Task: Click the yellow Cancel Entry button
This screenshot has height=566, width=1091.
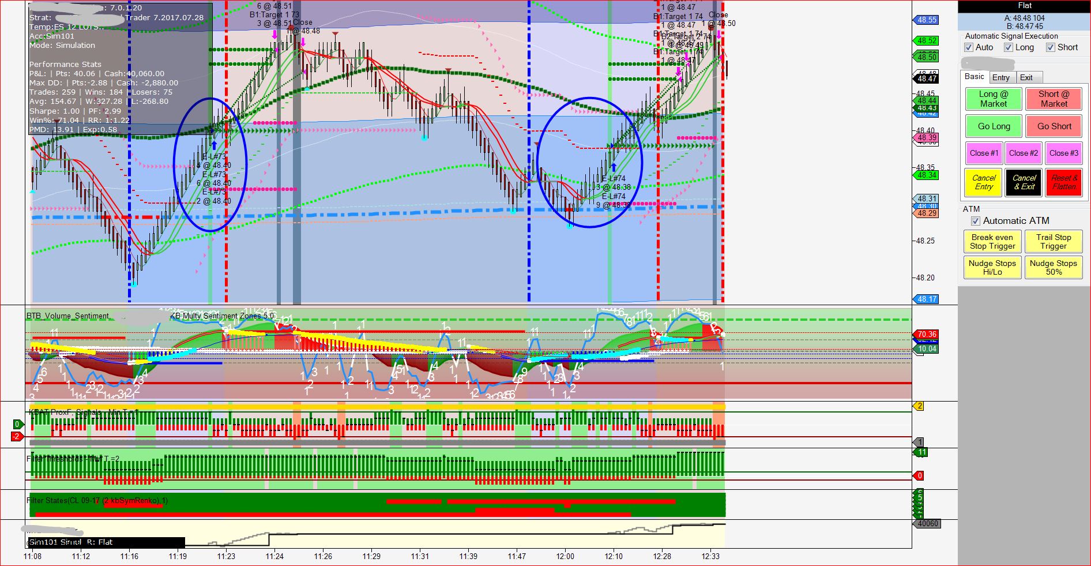Action: [984, 182]
